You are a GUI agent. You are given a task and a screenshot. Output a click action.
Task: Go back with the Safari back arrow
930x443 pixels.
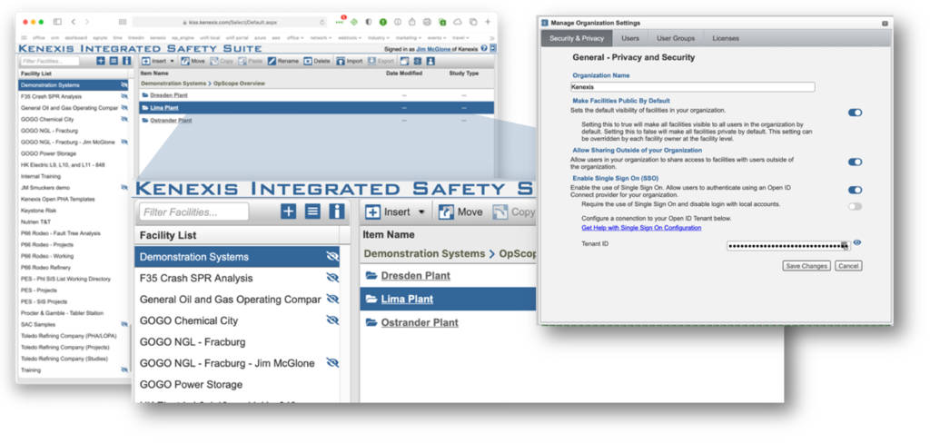[73, 22]
